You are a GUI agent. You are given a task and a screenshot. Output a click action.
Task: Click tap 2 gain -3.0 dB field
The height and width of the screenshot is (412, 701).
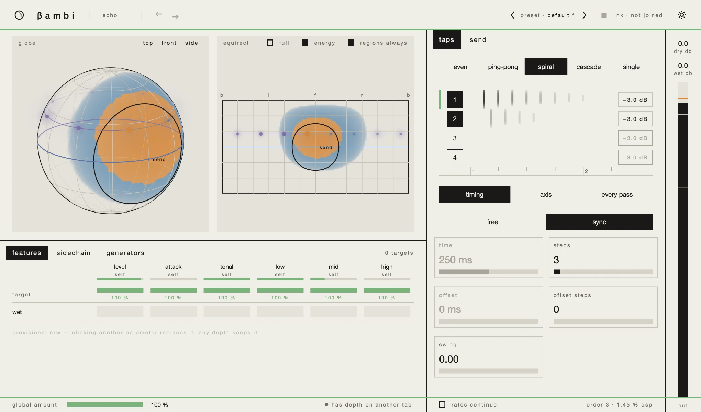click(x=635, y=119)
